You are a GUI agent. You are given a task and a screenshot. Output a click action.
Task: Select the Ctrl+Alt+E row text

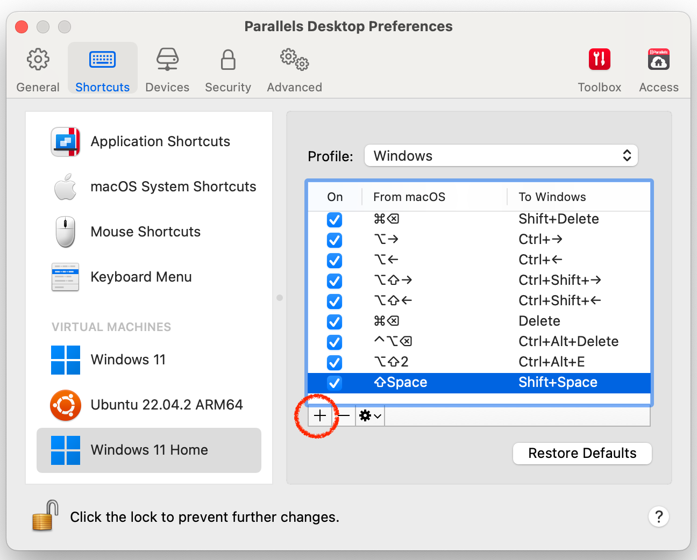coord(552,362)
